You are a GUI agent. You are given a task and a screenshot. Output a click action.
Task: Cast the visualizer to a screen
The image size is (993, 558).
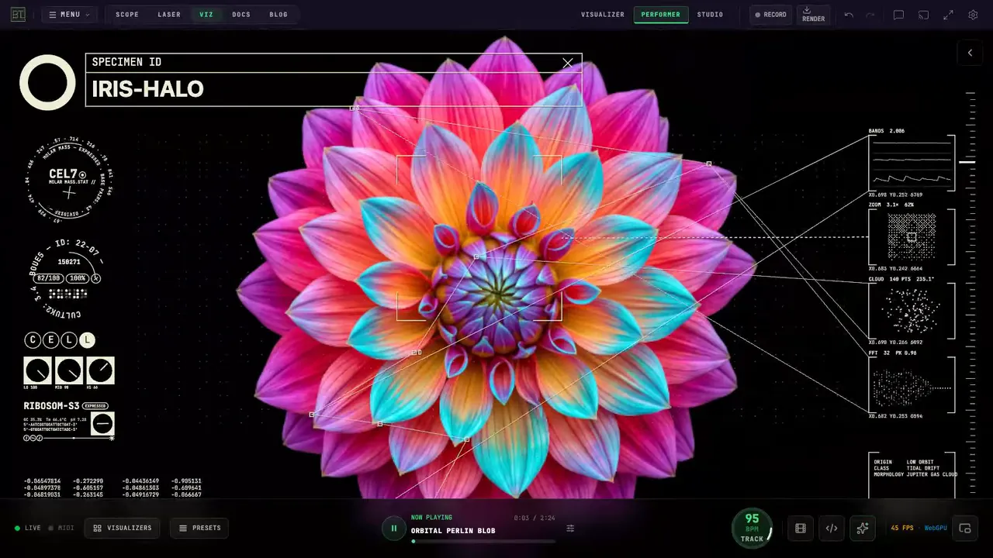click(x=923, y=15)
